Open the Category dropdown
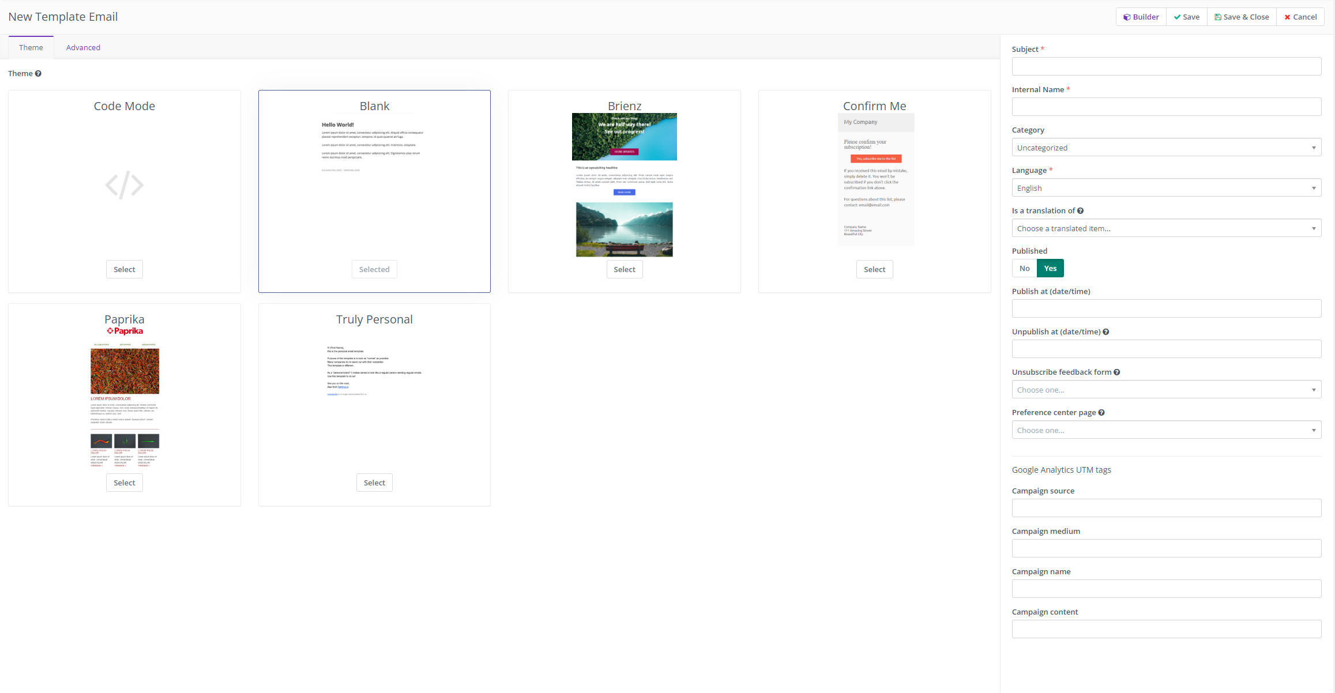 1166,148
